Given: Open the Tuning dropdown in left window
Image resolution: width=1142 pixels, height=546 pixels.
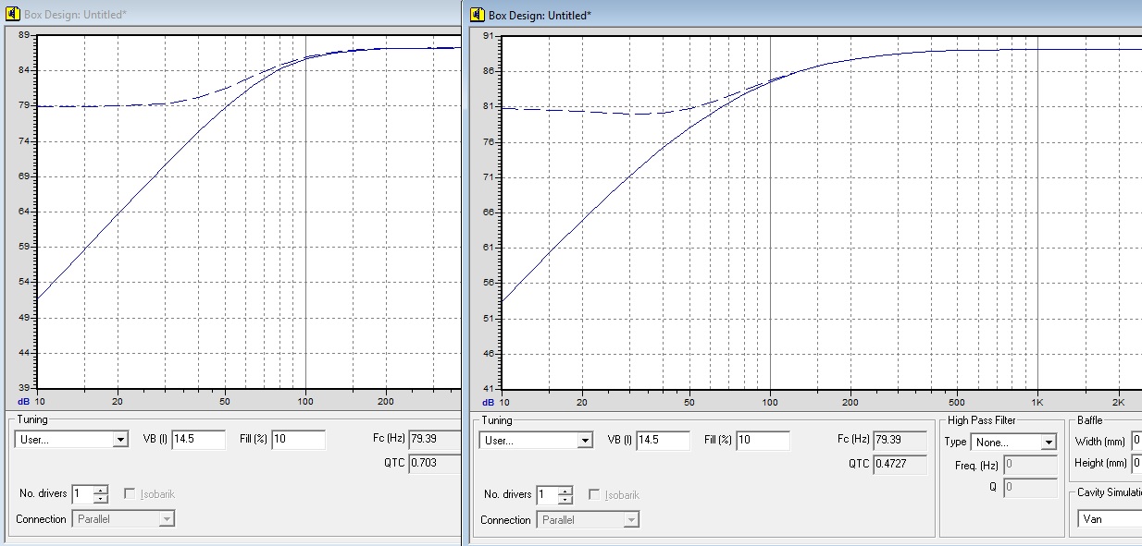Looking at the screenshot, I should point(120,440).
